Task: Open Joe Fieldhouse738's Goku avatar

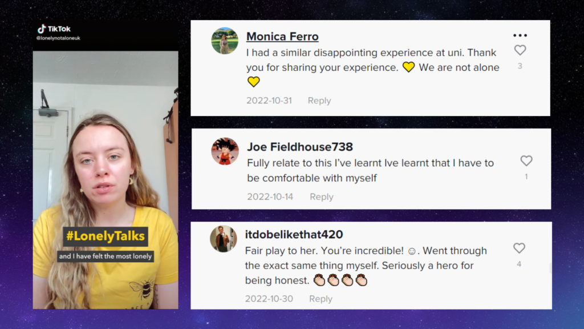Action: 225,151
